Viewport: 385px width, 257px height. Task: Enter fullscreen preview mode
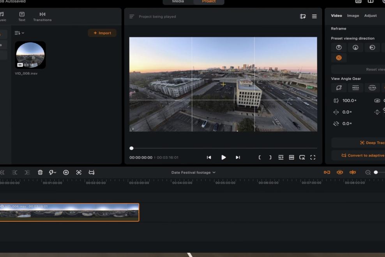tap(313, 157)
